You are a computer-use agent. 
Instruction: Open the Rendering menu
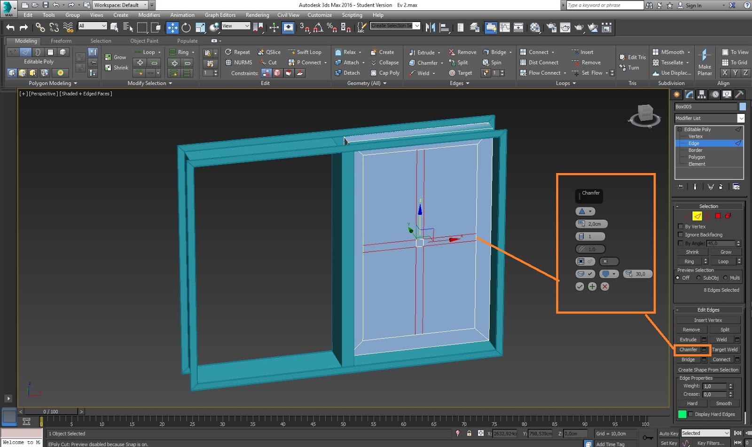(x=257, y=15)
